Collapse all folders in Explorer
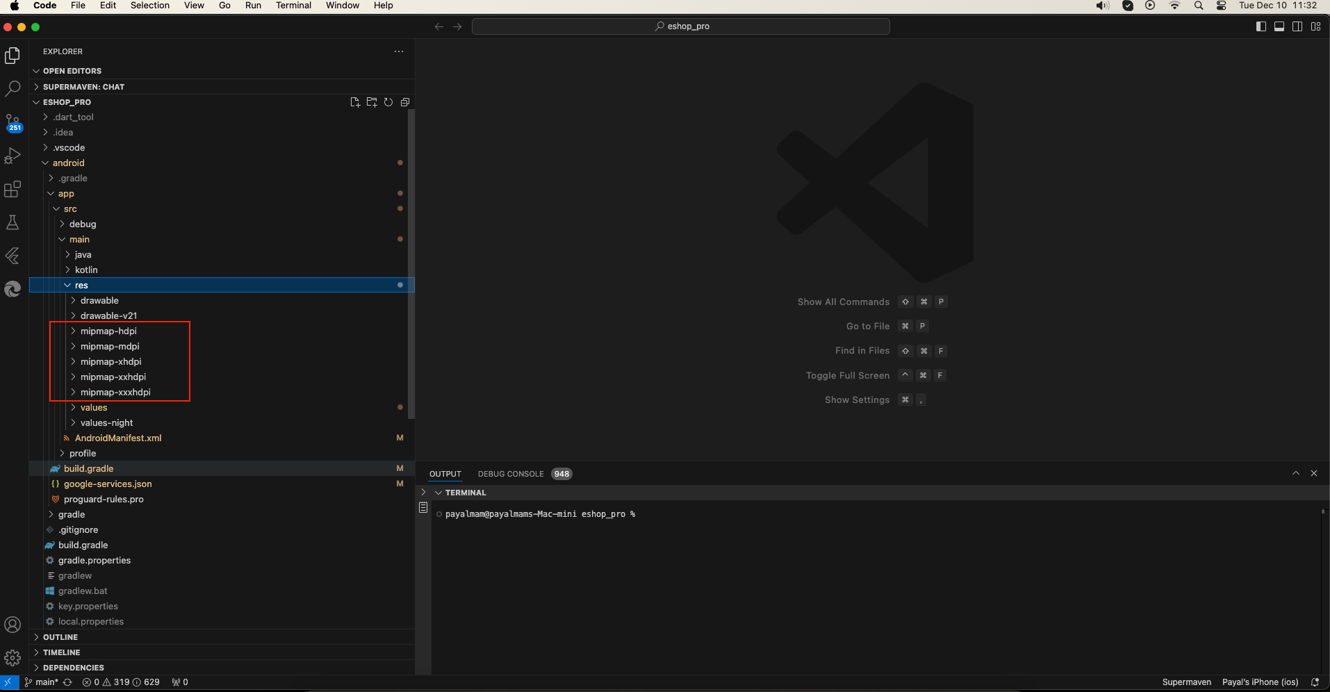This screenshot has height=692, width=1330. 405,102
